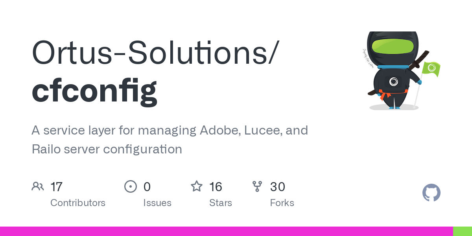Screen dimensions: 472x236
Task: Click the green Ortus flag
Action: tap(431, 70)
